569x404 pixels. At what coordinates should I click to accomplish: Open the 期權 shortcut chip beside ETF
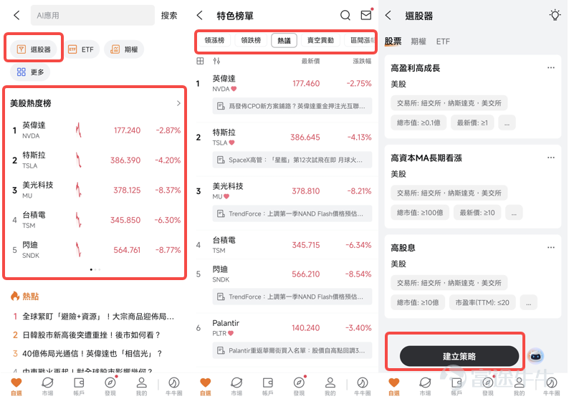pyautogui.click(x=124, y=49)
